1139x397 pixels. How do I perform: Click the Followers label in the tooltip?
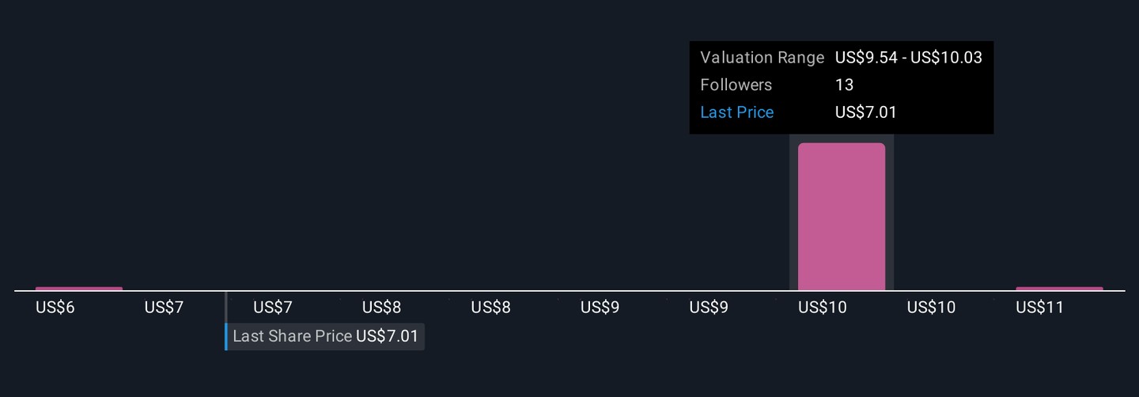(x=736, y=85)
